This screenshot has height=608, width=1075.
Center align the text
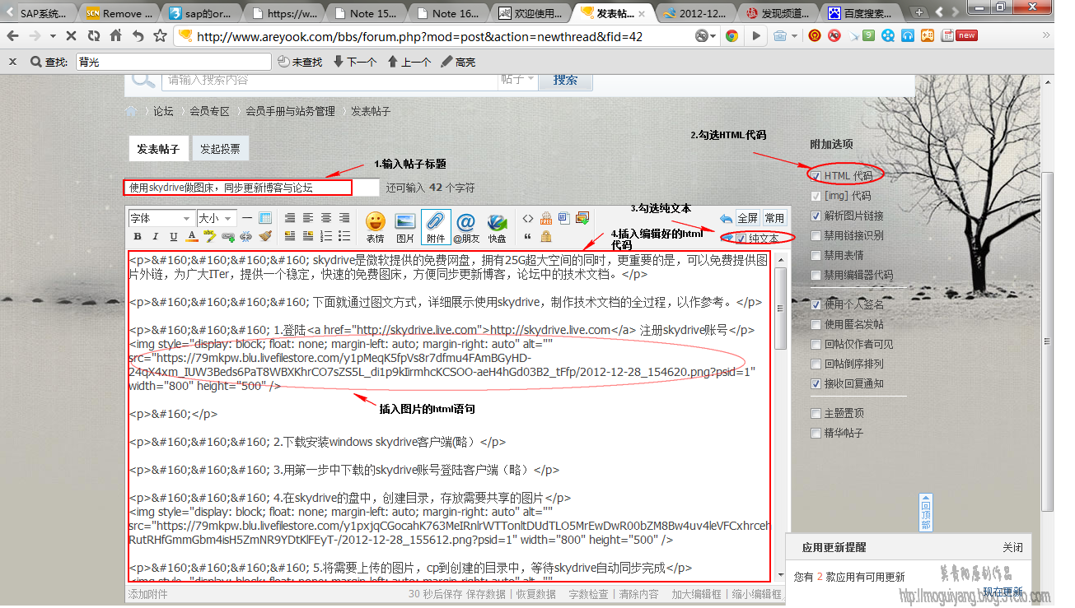tap(325, 218)
